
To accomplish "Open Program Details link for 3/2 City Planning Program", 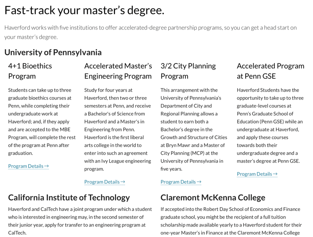I will pos(181,182).
